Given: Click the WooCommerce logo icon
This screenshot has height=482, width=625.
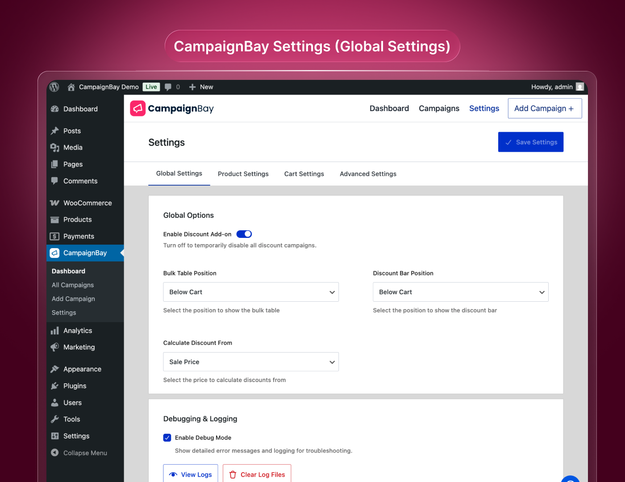Looking at the screenshot, I should tap(54, 203).
